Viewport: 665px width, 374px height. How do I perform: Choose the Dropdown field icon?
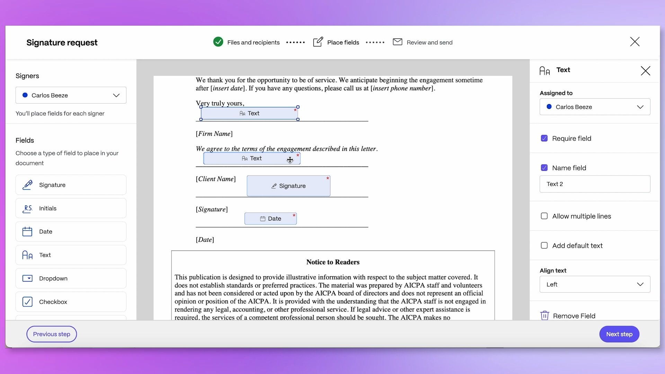click(x=27, y=278)
